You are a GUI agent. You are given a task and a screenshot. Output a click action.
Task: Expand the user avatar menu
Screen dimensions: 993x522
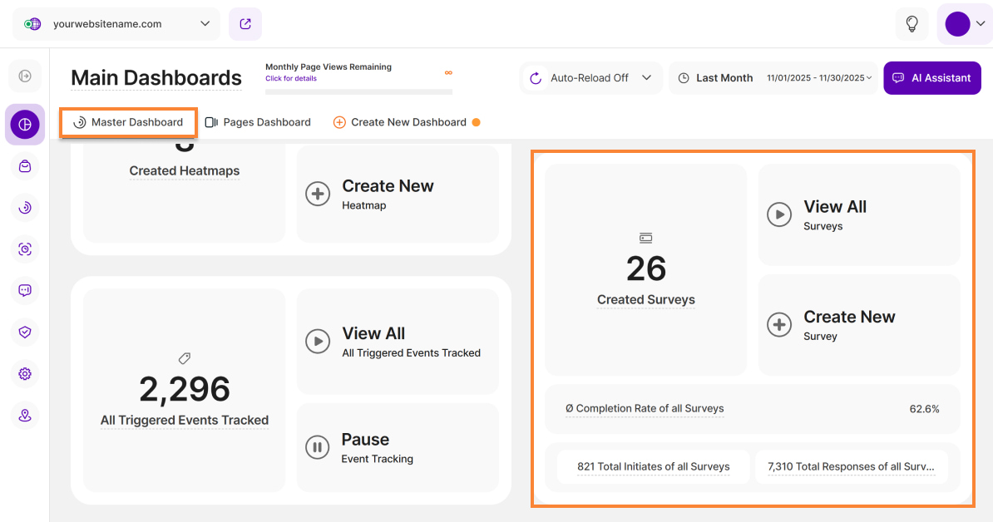[964, 24]
